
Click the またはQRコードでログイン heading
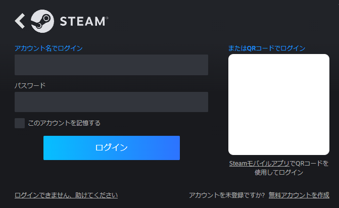click(267, 48)
